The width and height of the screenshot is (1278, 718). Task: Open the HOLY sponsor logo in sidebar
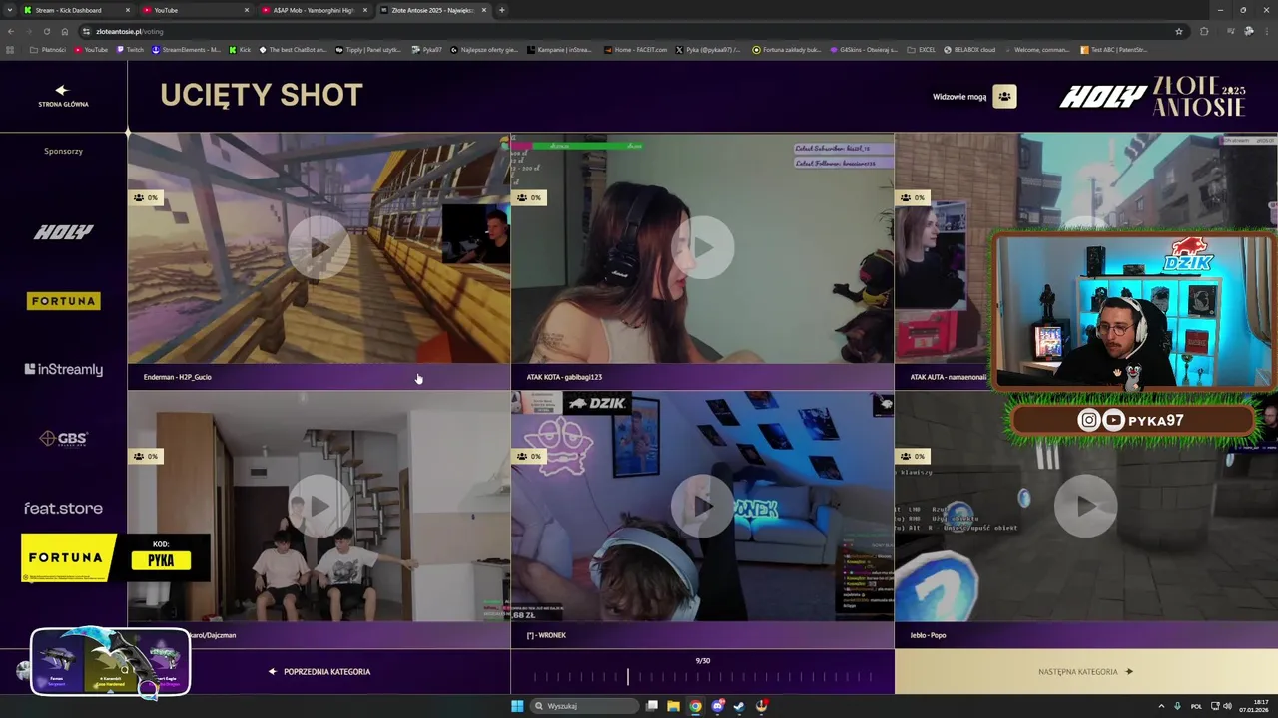pos(63,232)
